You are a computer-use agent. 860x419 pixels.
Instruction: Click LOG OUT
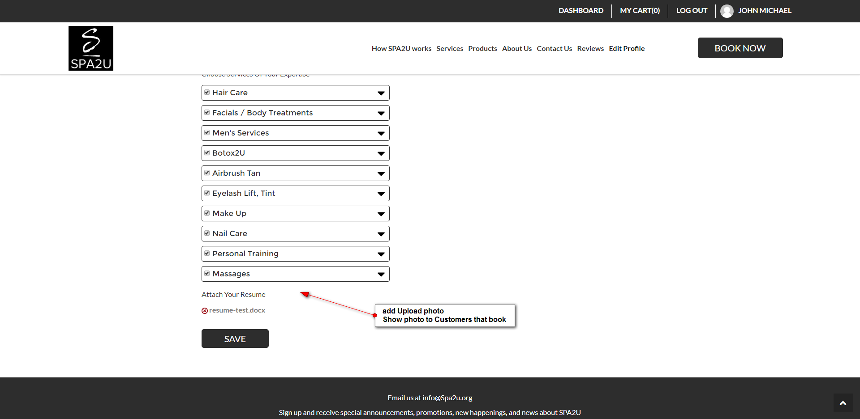click(x=692, y=11)
